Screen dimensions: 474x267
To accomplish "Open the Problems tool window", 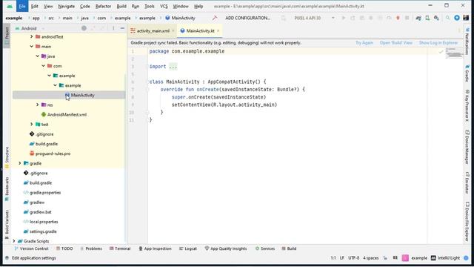I will coord(91,248).
